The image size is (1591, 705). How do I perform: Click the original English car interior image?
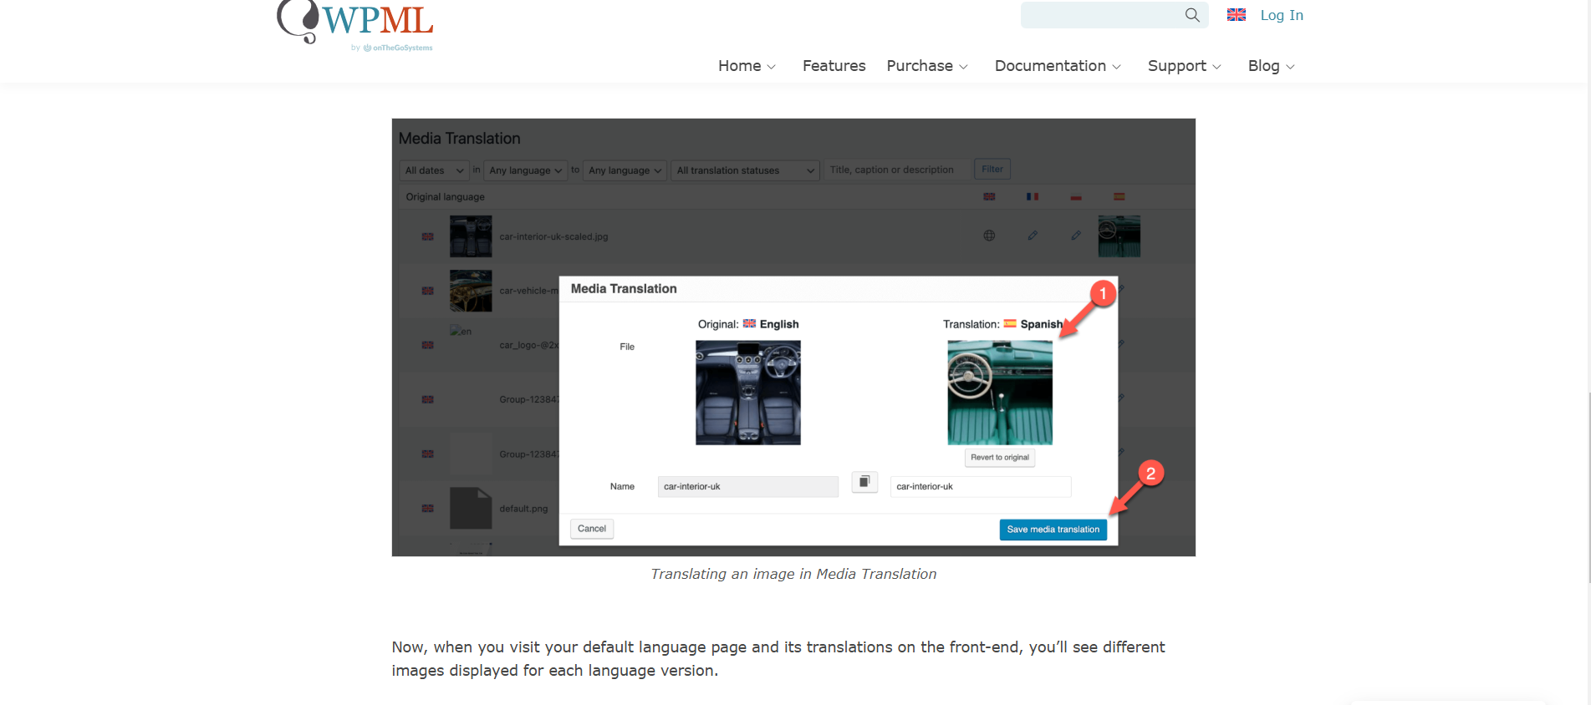[748, 393]
